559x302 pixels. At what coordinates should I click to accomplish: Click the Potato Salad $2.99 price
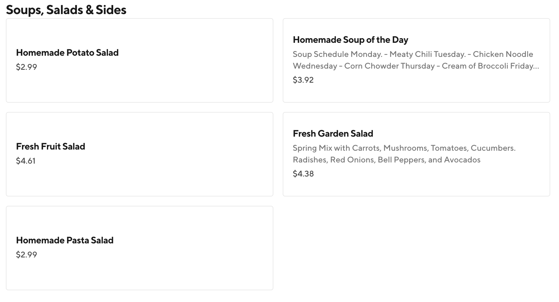pos(26,67)
